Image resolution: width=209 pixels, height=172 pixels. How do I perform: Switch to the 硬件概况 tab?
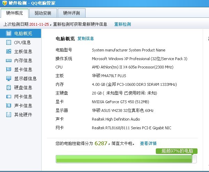pos(14,13)
